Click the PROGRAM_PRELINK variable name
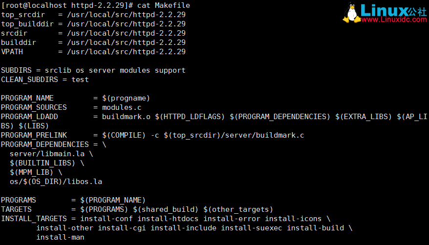This screenshot has height=245, width=429. point(34,136)
